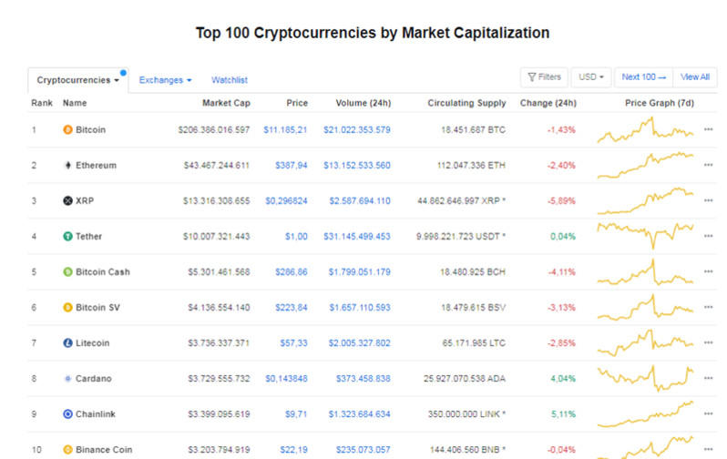Expand the Cryptocurrencies dropdown tab
727x459 pixels.
(78, 80)
